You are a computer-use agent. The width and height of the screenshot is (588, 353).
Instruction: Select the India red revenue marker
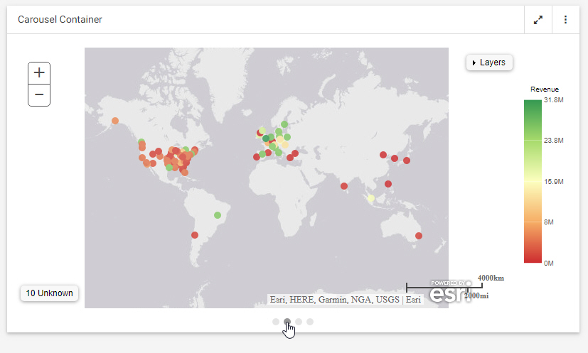(344, 186)
